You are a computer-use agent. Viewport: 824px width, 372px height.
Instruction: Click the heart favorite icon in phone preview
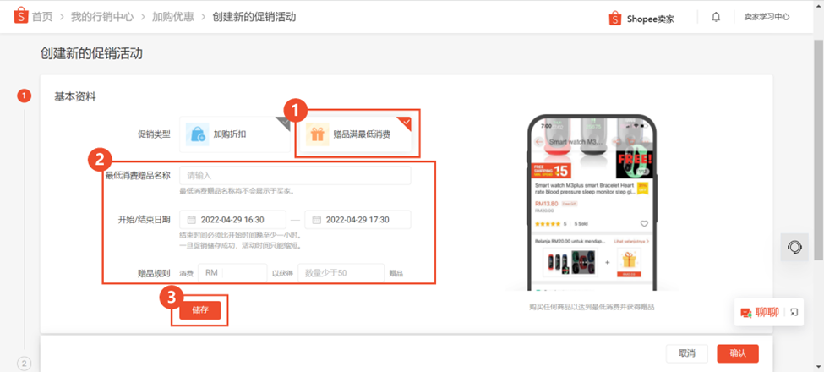[x=644, y=224]
